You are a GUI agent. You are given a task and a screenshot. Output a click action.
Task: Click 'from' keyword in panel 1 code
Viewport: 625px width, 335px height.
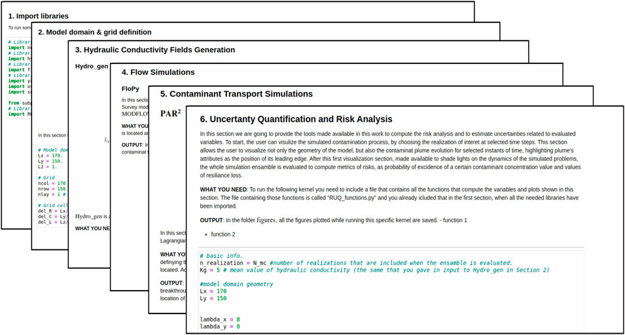tap(14, 103)
